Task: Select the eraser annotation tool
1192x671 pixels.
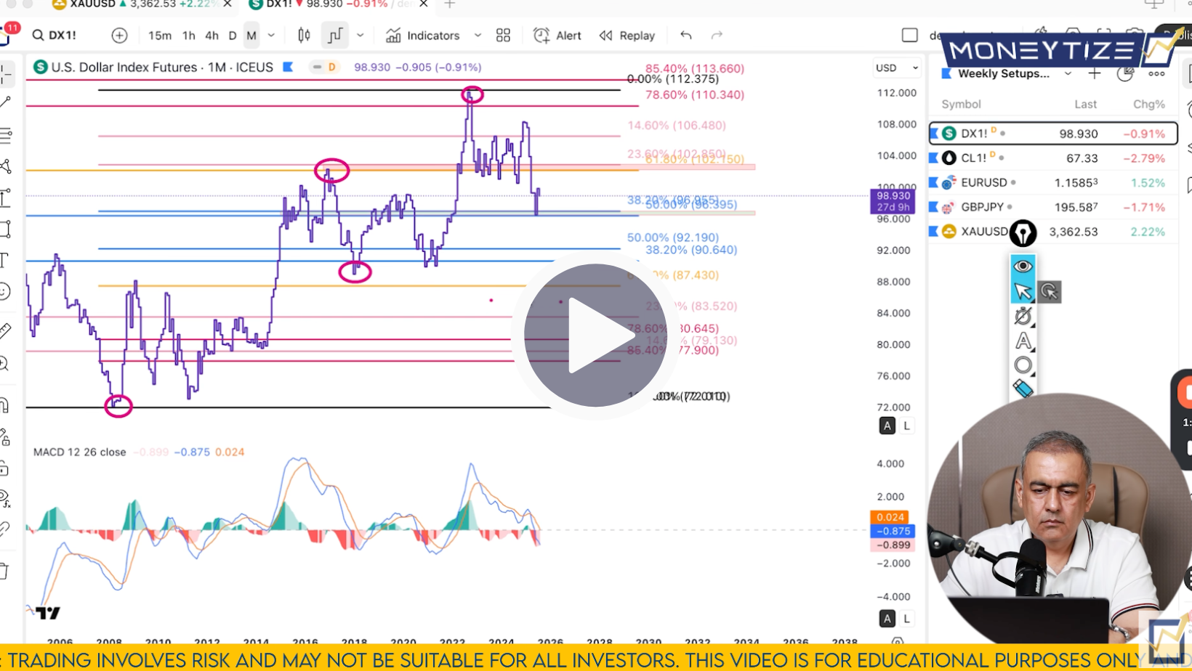Action: pos(1023,389)
